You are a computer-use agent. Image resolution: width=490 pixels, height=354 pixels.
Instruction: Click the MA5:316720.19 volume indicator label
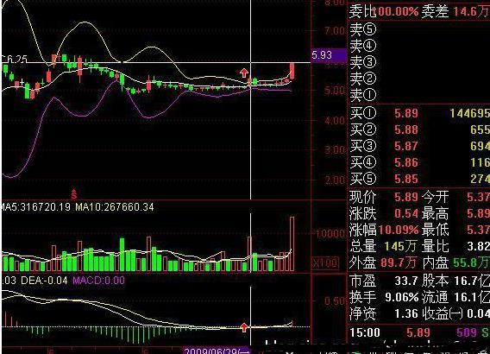pyautogui.click(x=35, y=207)
